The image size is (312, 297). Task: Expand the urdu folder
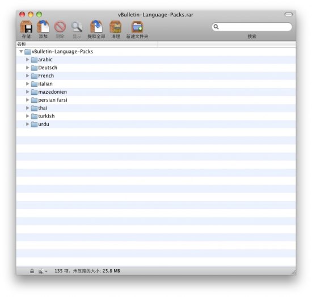pyautogui.click(x=27, y=124)
